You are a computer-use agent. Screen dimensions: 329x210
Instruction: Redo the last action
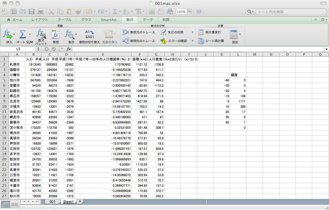pyautogui.click(x=101, y=11)
